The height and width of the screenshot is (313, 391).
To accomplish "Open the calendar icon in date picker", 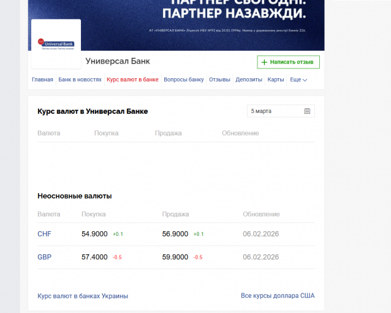I will (307, 111).
